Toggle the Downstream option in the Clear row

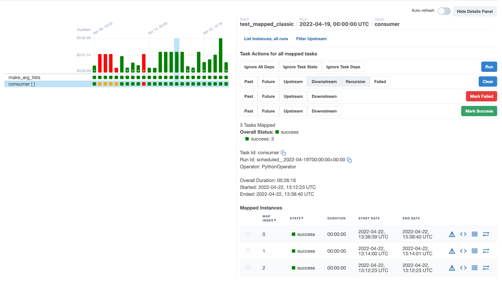324,82
